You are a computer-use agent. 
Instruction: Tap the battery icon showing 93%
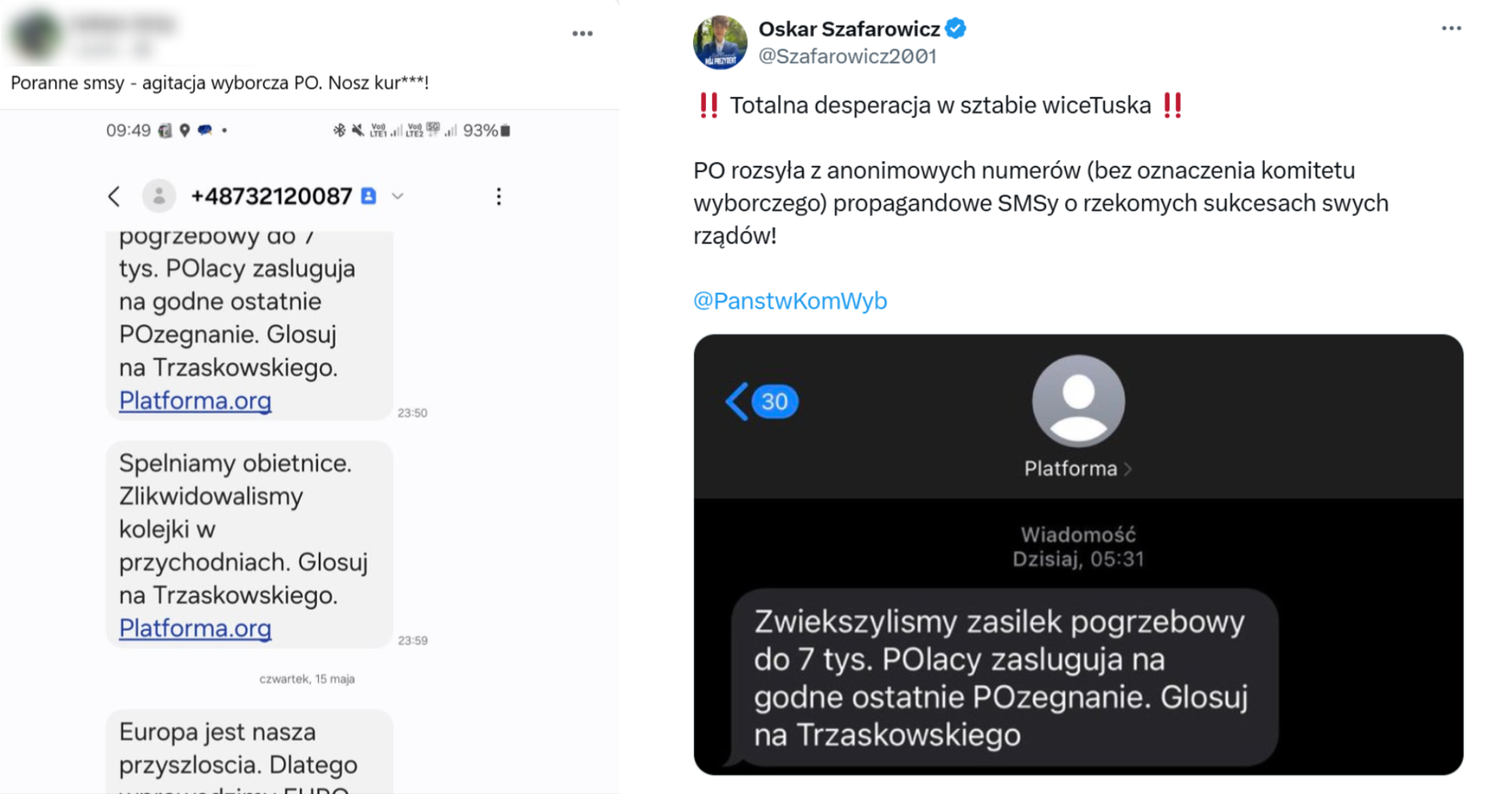pyautogui.click(x=504, y=129)
